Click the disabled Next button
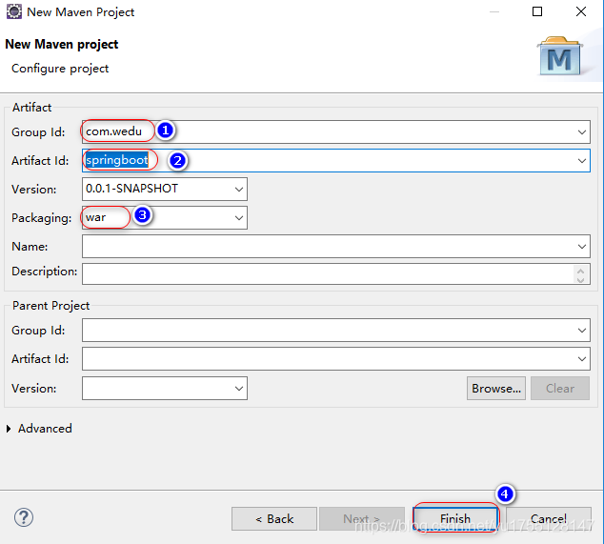The image size is (604, 544). [362, 518]
